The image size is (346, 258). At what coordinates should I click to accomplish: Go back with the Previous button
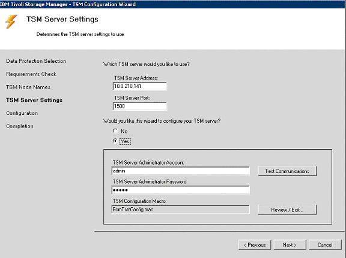[255, 245]
